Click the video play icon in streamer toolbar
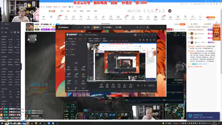Viewport: 222px width, 125px height. tap(163, 17)
